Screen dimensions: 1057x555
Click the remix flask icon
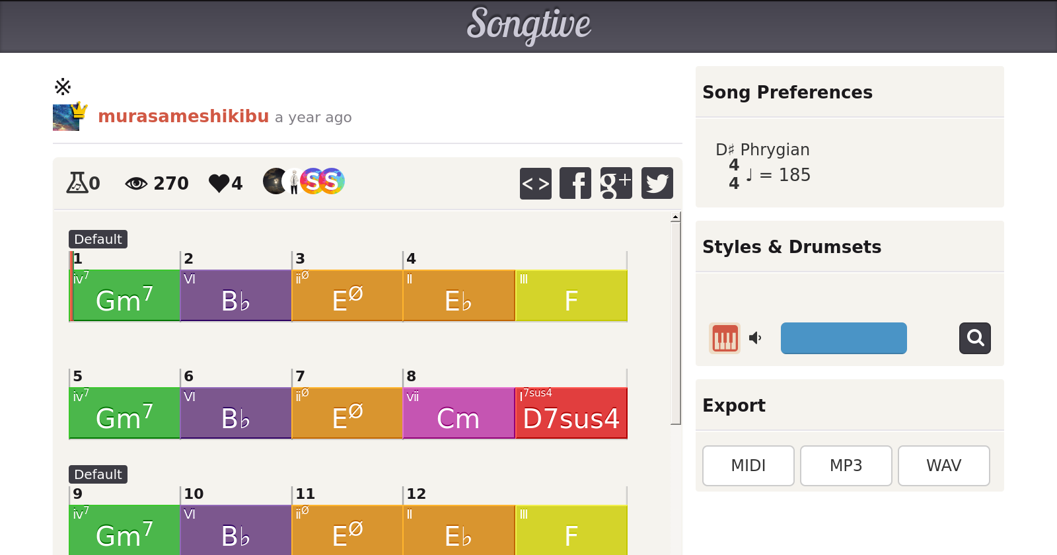[77, 183]
